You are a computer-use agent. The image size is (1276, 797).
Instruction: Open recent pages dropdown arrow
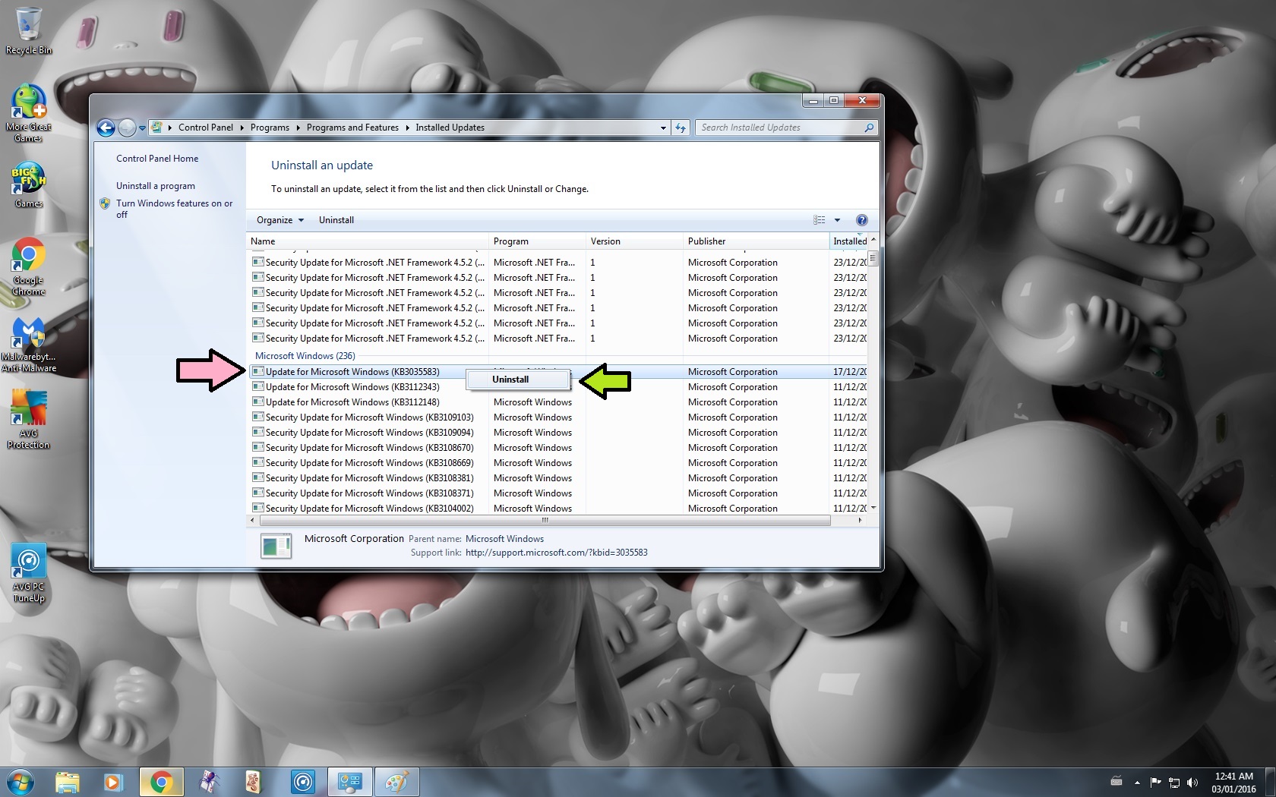point(142,128)
